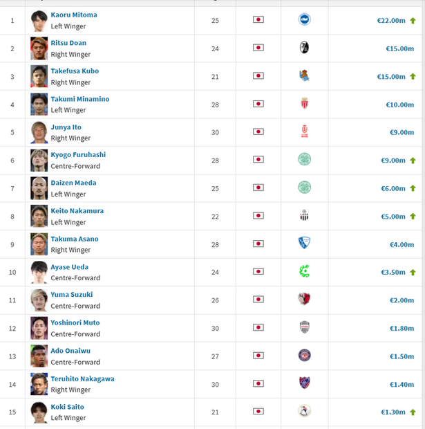Viewport: 425px width, 429px height.
Task: Click SC Freiburg crest next to Ritsu Doan
Action: [x=304, y=48]
